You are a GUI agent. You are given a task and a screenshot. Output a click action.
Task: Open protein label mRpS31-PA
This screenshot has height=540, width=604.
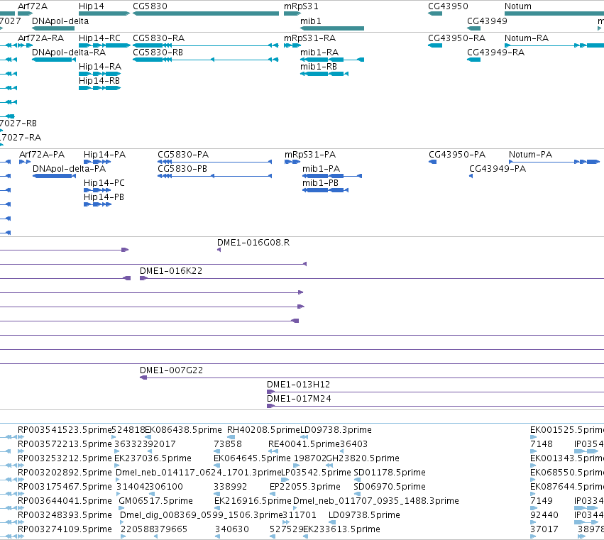310,155
